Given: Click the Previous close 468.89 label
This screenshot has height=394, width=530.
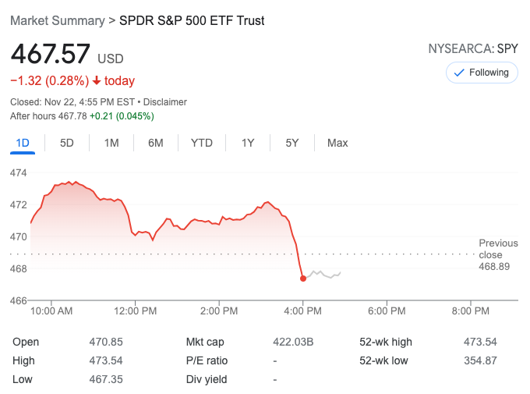Looking at the screenshot, I should tap(497, 255).
